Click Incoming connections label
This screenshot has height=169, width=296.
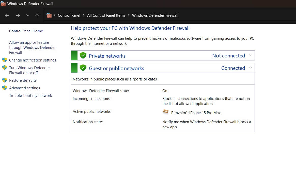coord(91,99)
